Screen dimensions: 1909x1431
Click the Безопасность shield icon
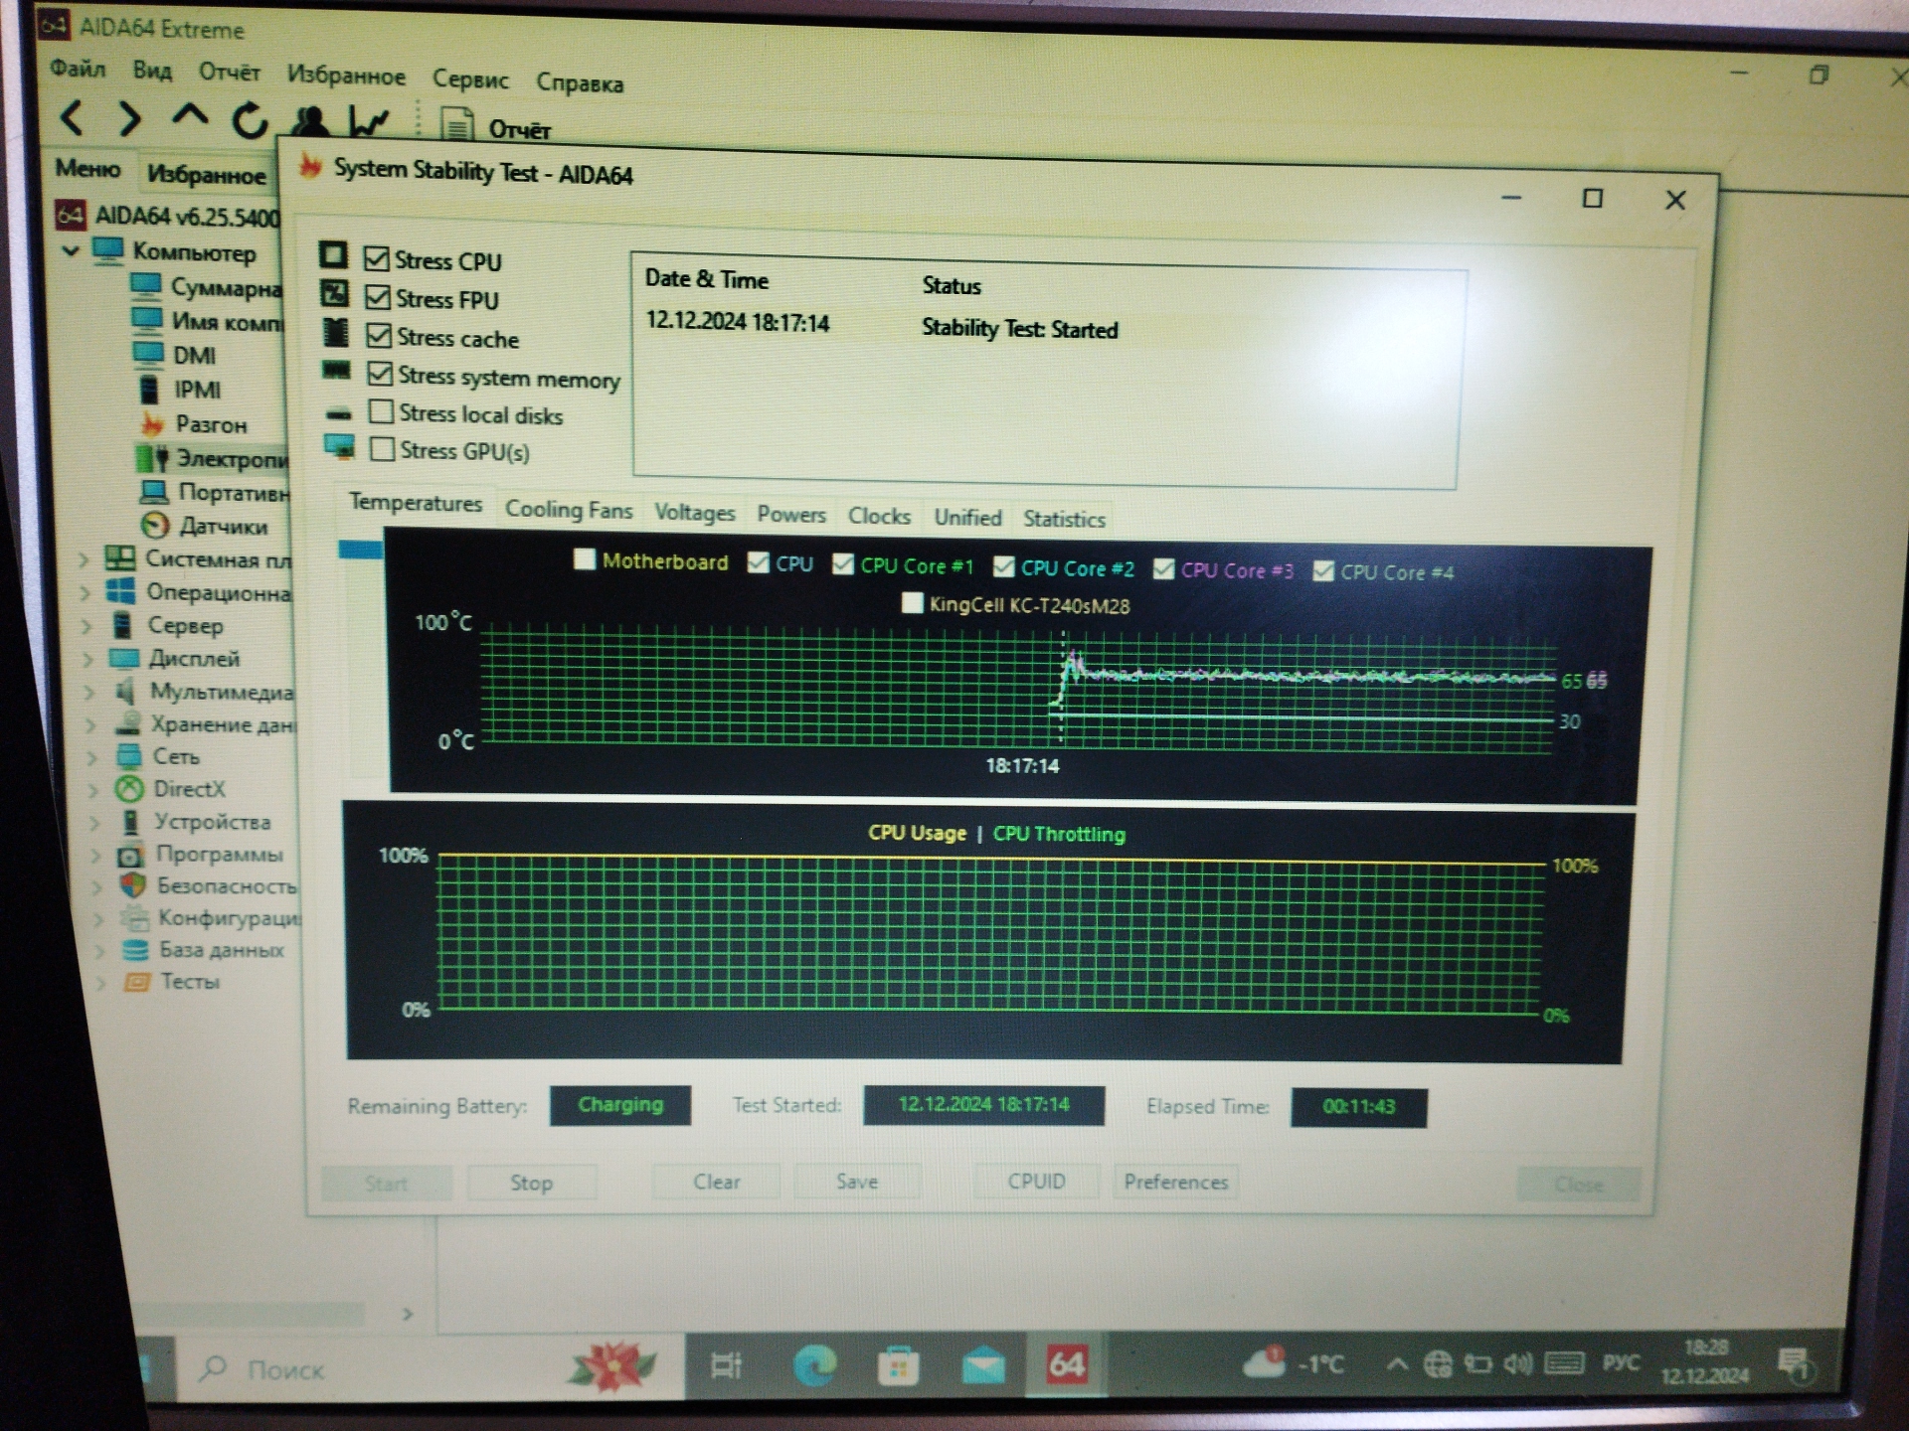pos(133,884)
